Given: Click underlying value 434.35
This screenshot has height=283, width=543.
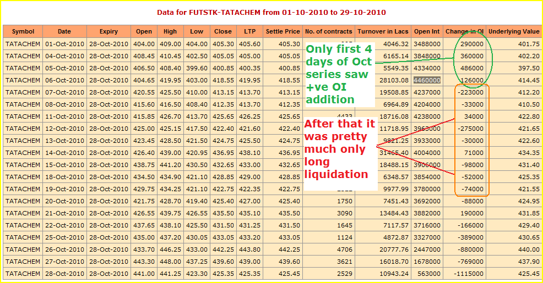Looking at the screenshot, I should 529,153.
